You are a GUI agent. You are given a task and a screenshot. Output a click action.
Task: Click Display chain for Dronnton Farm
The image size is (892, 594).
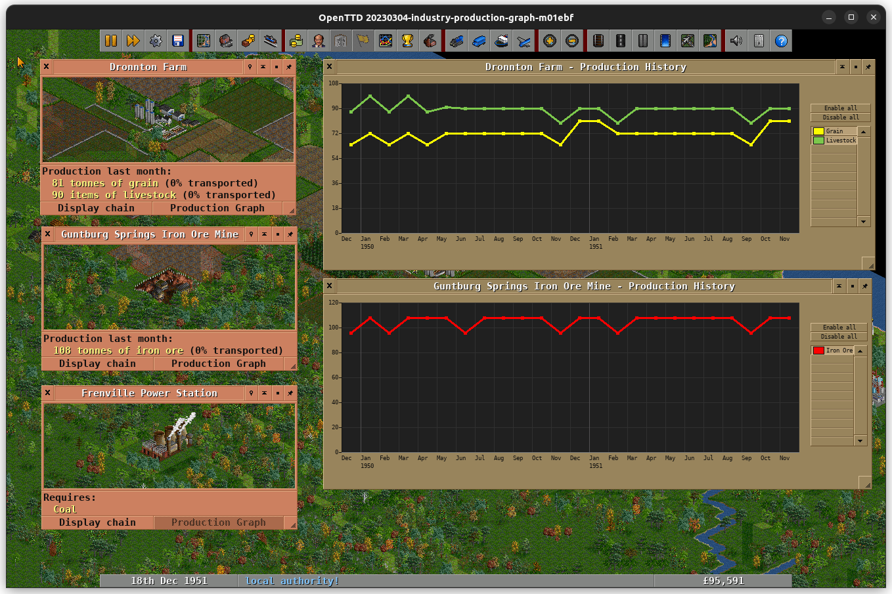[97, 207]
